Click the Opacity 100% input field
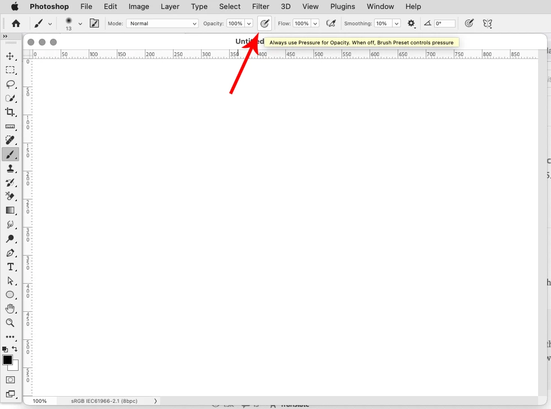This screenshot has width=551, height=409. click(x=235, y=24)
